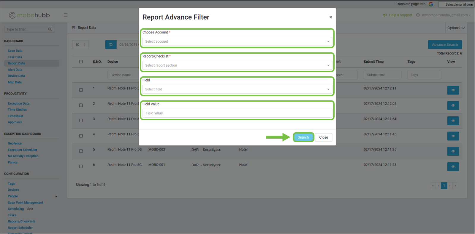475x234 pixels.
Task: Open the Select field dropdown
Action: tap(237, 89)
